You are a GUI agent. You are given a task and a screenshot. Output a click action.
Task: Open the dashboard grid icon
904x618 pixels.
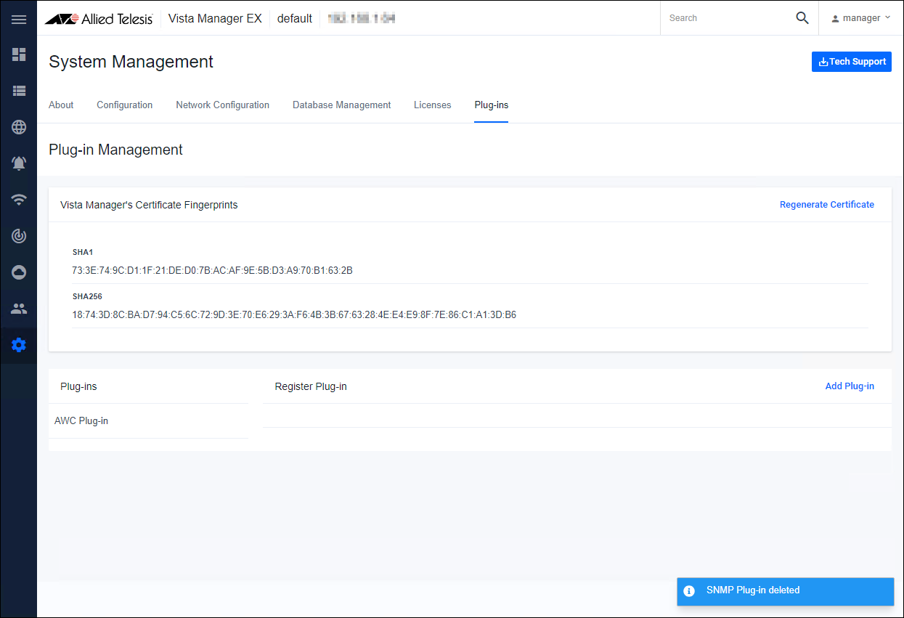click(x=19, y=54)
